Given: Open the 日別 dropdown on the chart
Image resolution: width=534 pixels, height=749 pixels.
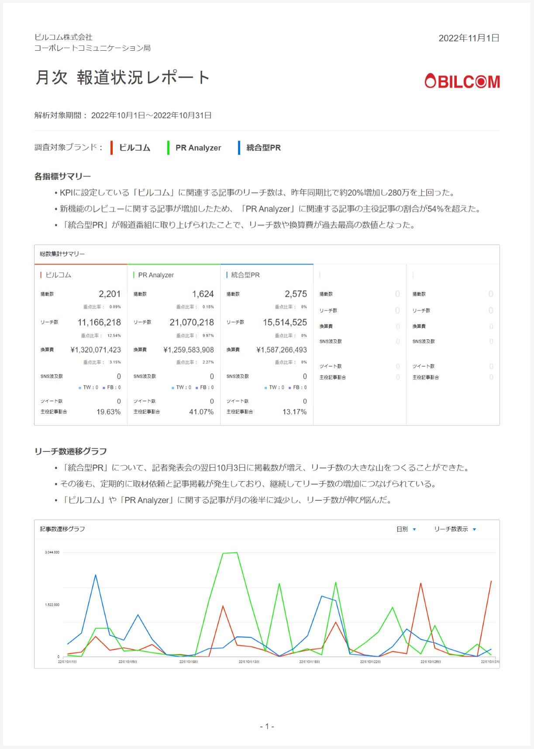Looking at the screenshot, I should click(406, 529).
